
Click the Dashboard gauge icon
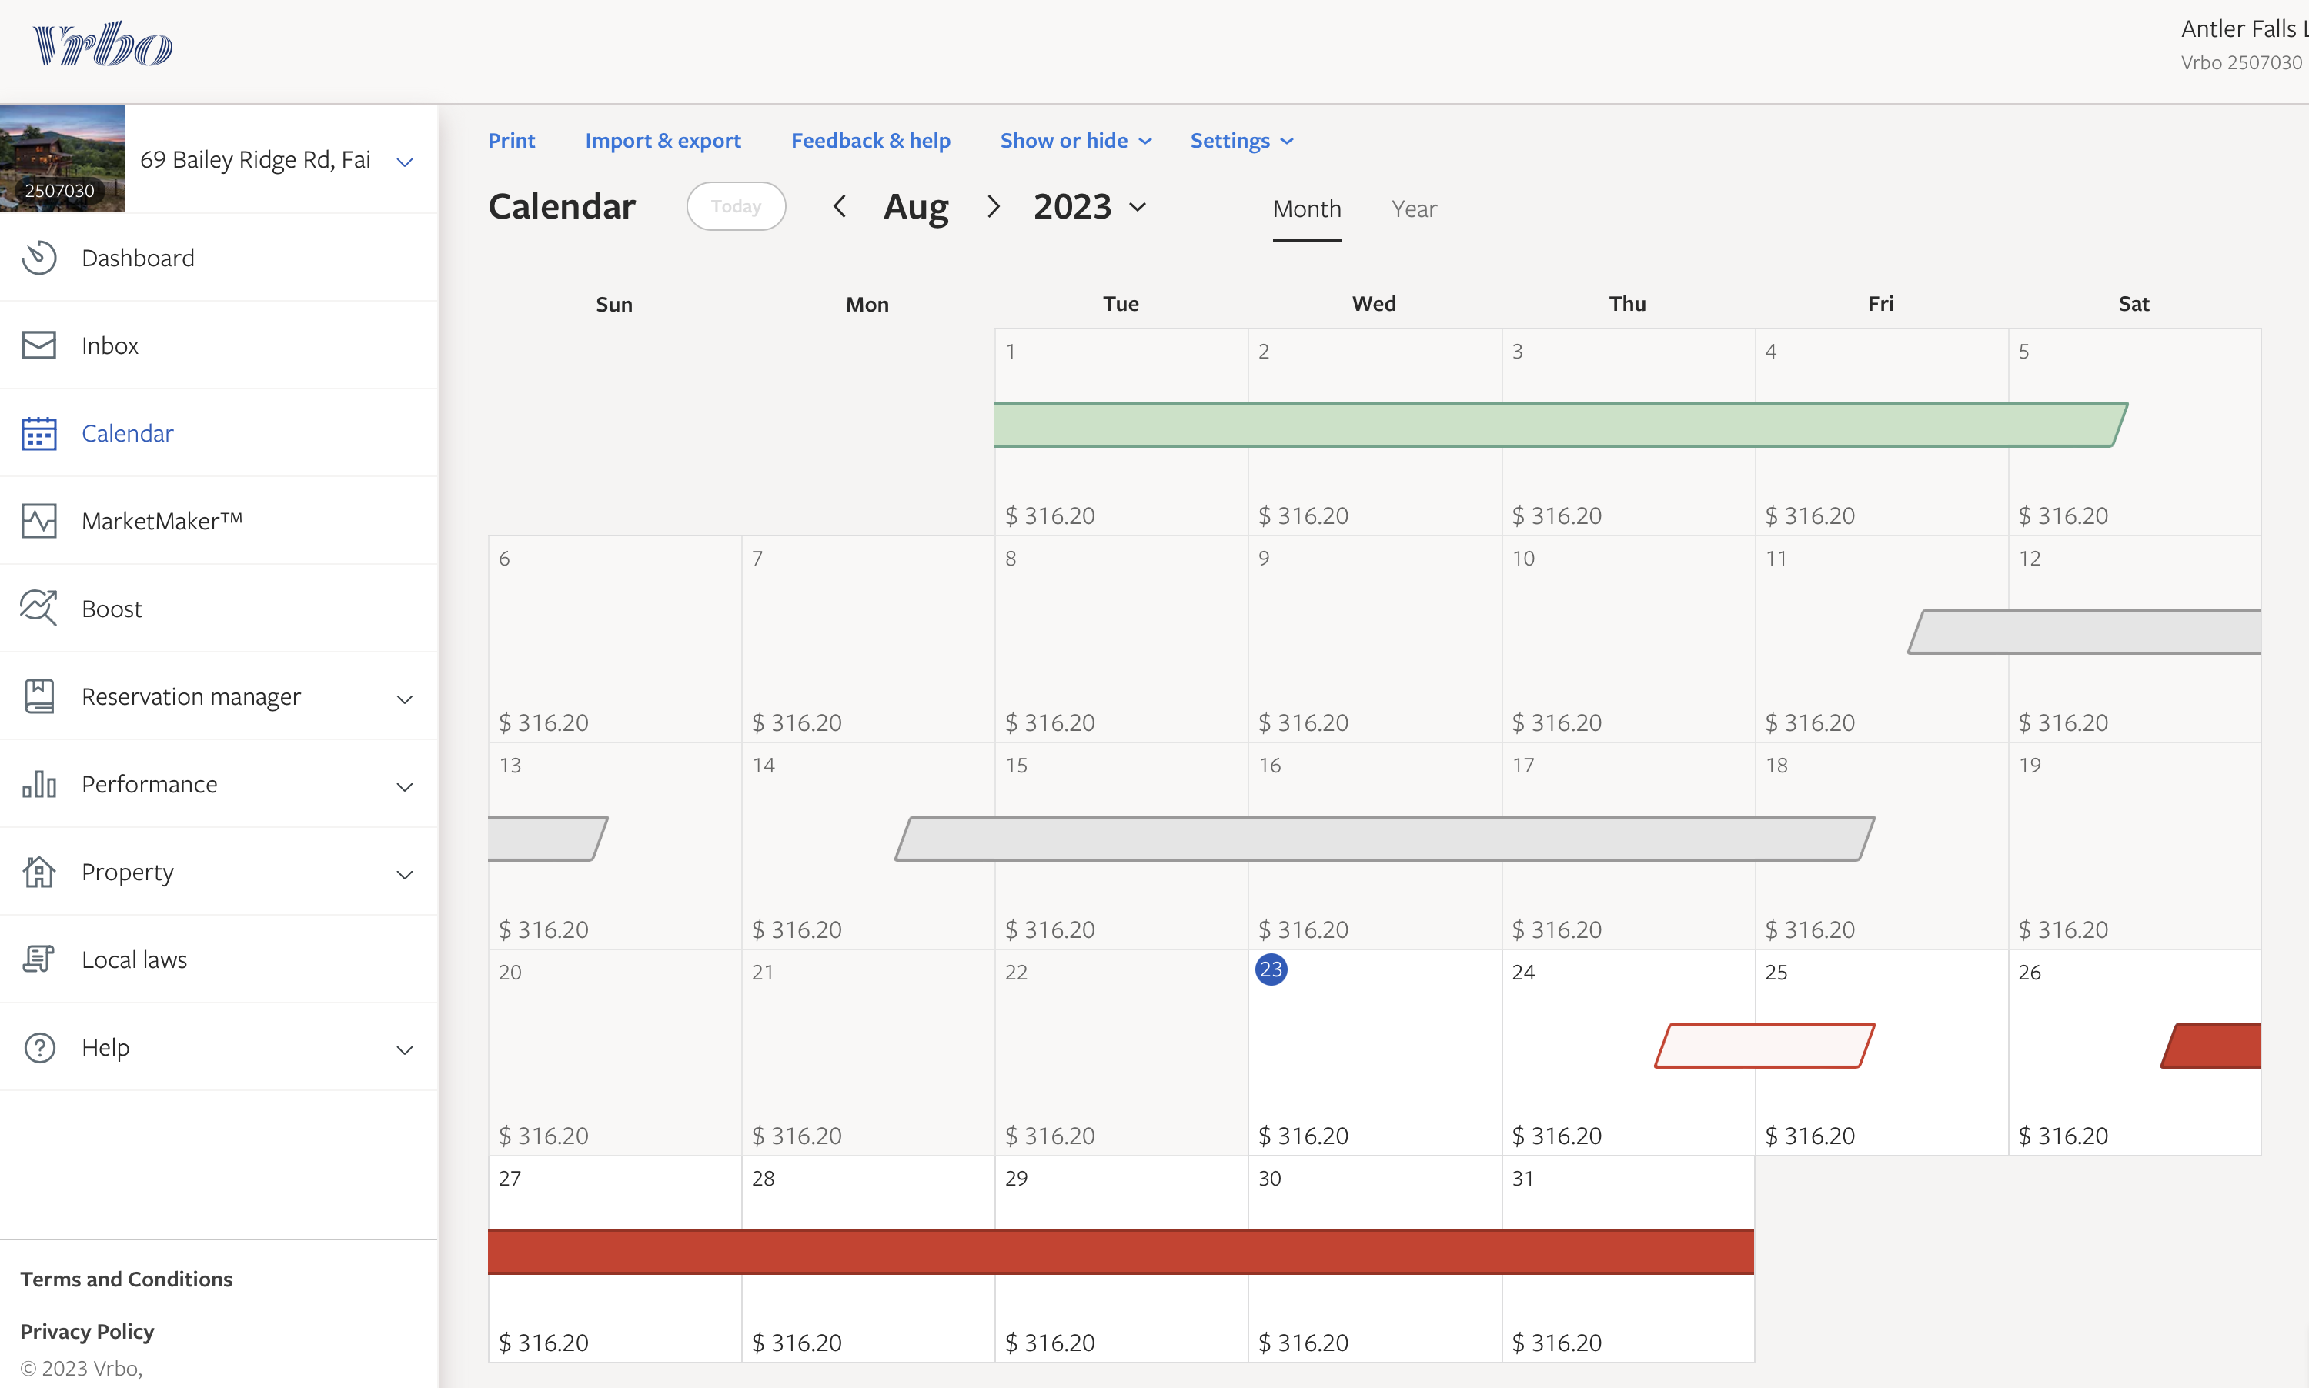(x=39, y=257)
